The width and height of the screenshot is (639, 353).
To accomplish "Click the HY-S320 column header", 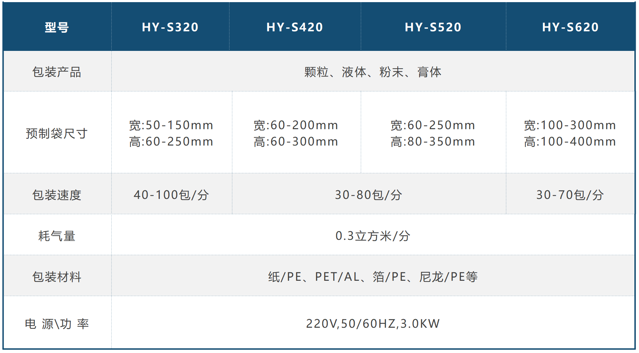I will (170, 27).
